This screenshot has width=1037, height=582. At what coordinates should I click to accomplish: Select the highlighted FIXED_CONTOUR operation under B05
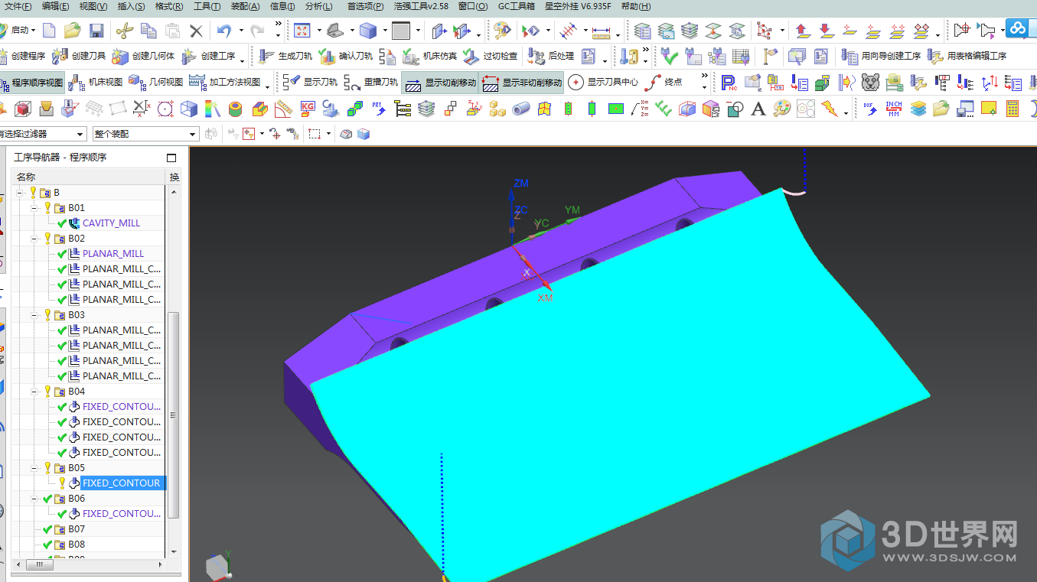coord(122,483)
